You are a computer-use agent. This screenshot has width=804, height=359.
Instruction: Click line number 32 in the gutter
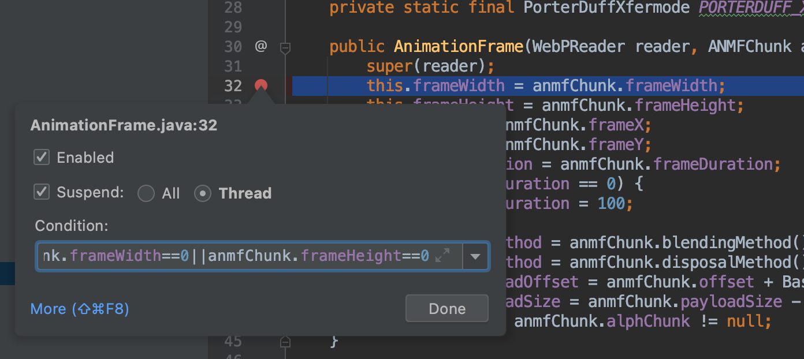coord(233,86)
